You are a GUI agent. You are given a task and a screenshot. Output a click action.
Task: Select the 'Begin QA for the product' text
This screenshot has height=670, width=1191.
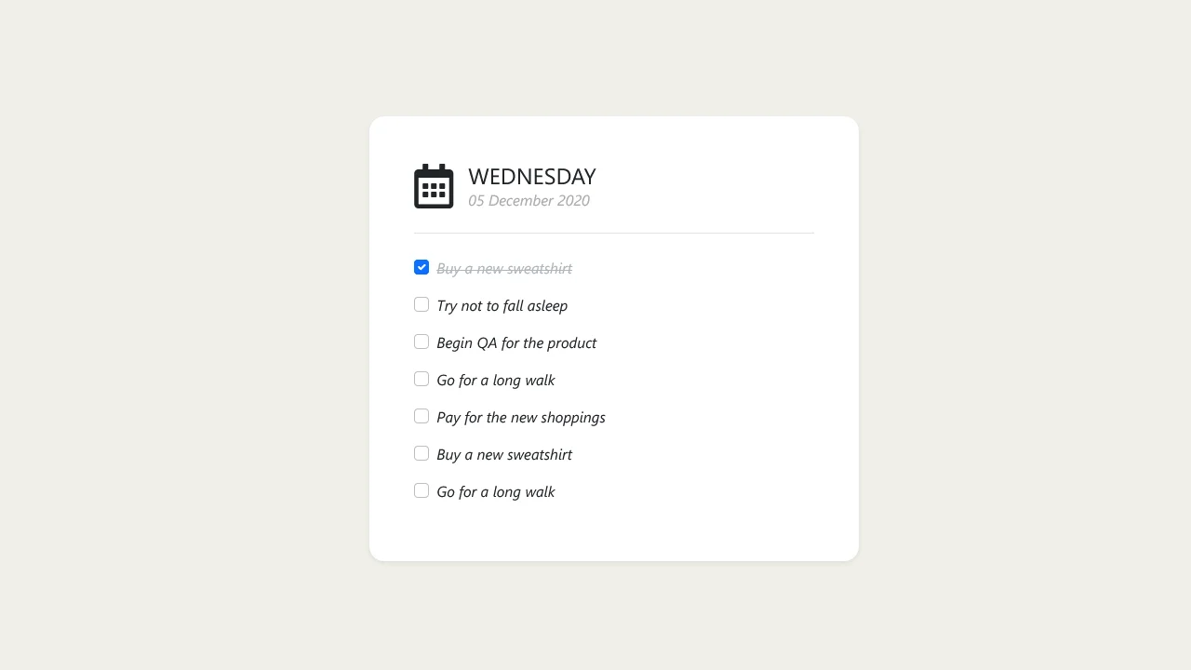tap(516, 342)
